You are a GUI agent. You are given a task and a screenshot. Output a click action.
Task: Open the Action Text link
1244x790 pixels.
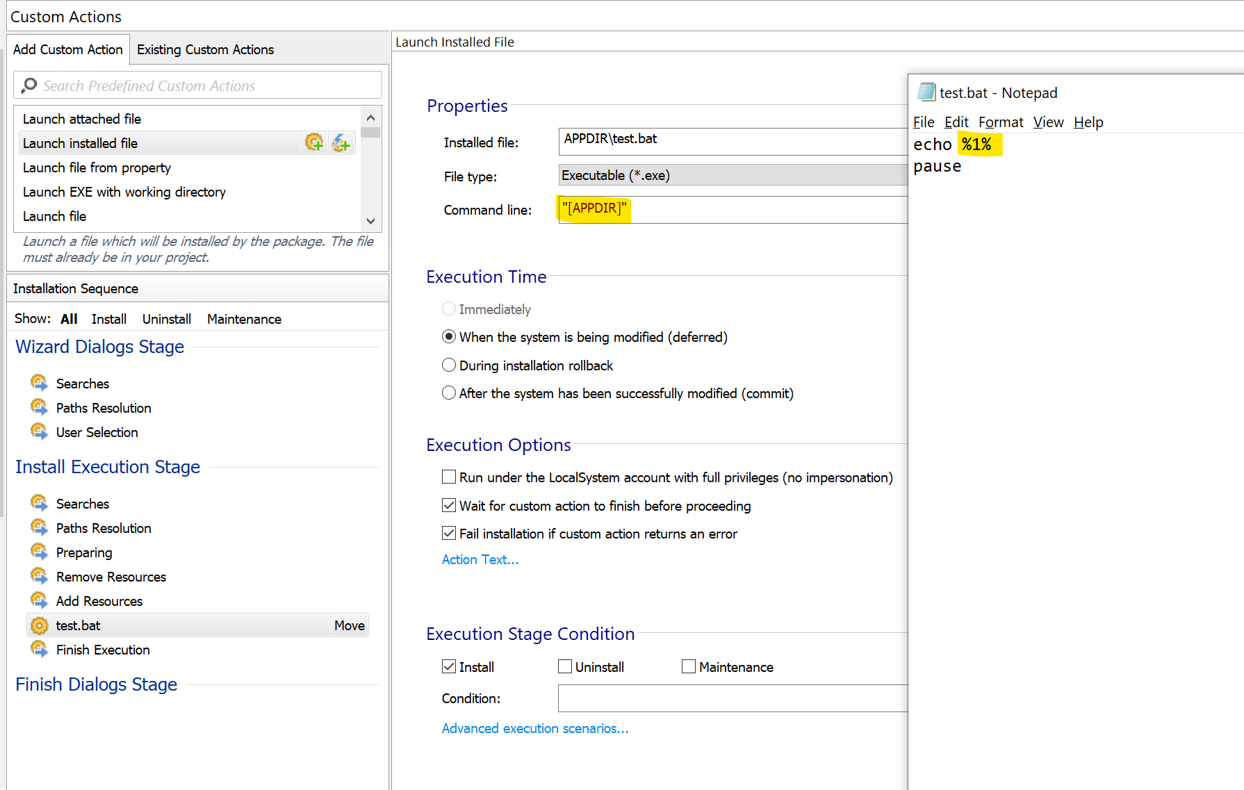[480, 559]
